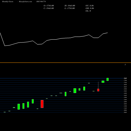Open the MunafaSutra.com label

[25, 2]
